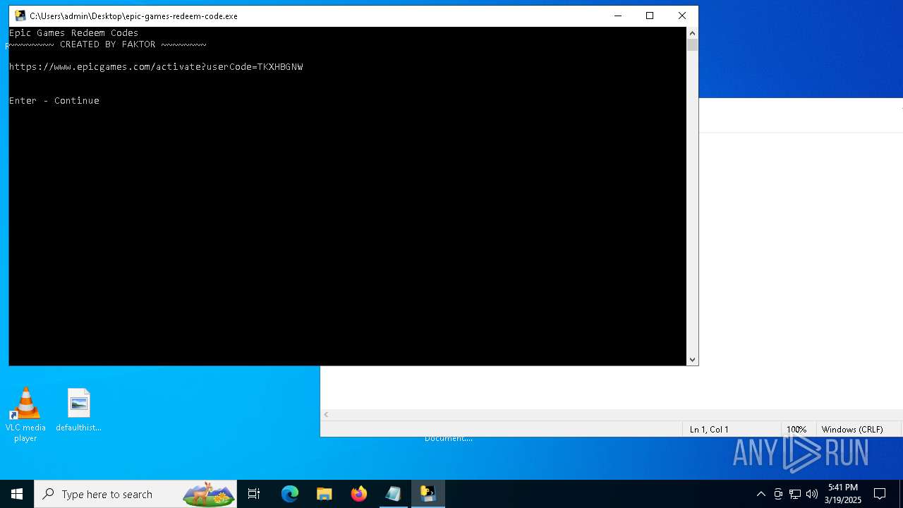Click the console vertical scrollbar thumb
This screenshot has width=903, height=508.
tap(693, 45)
